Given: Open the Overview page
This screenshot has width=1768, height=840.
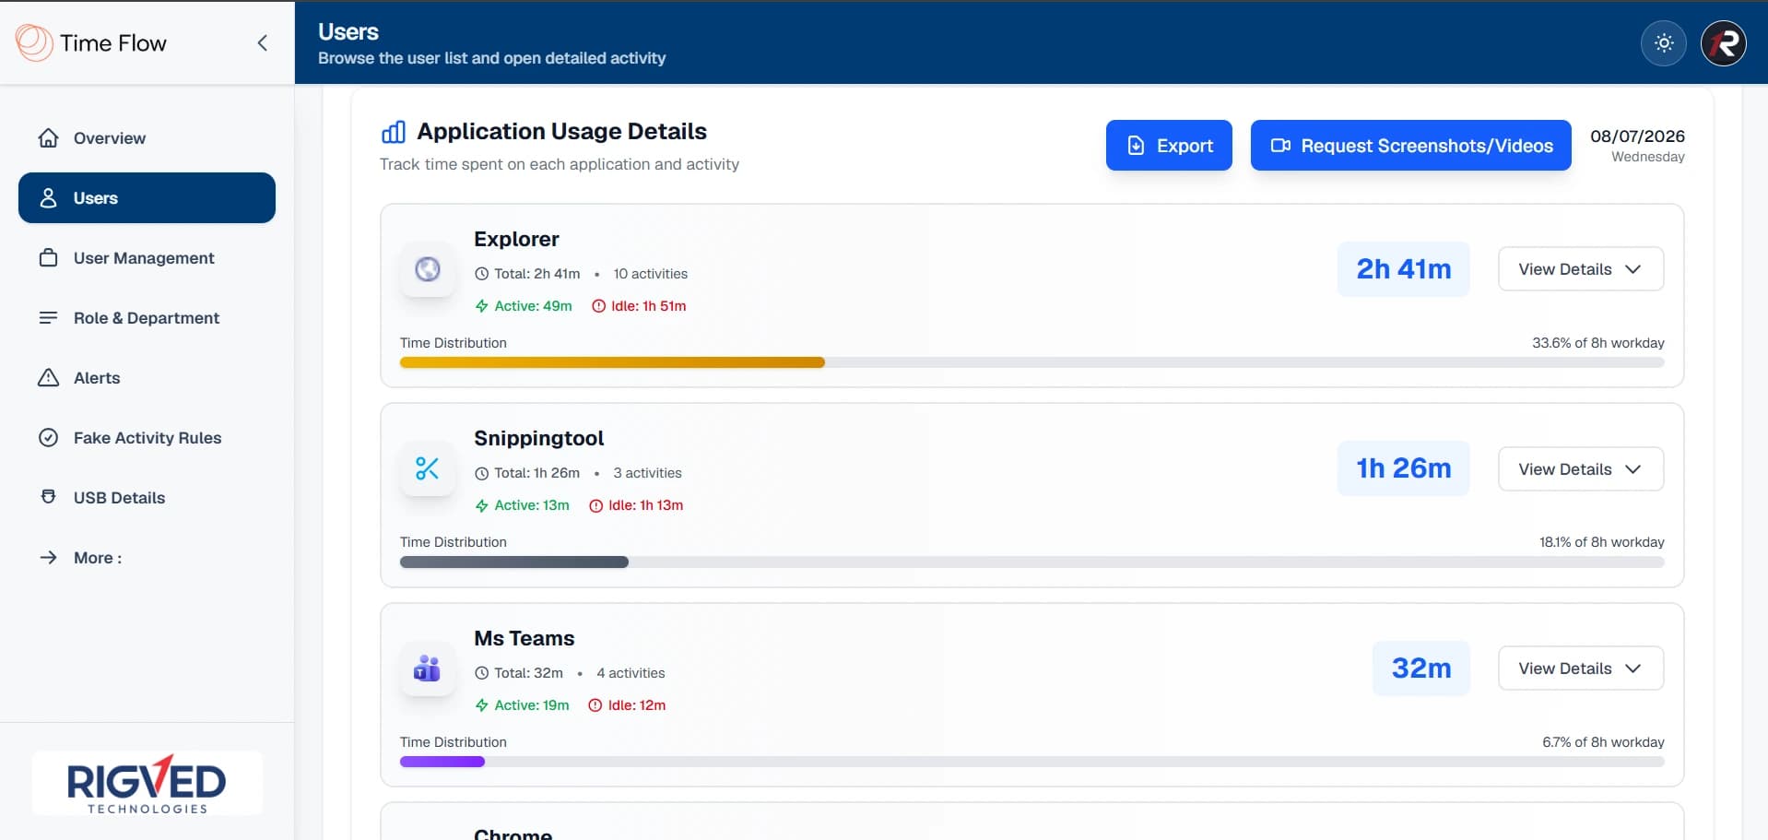Looking at the screenshot, I should [x=147, y=138].
